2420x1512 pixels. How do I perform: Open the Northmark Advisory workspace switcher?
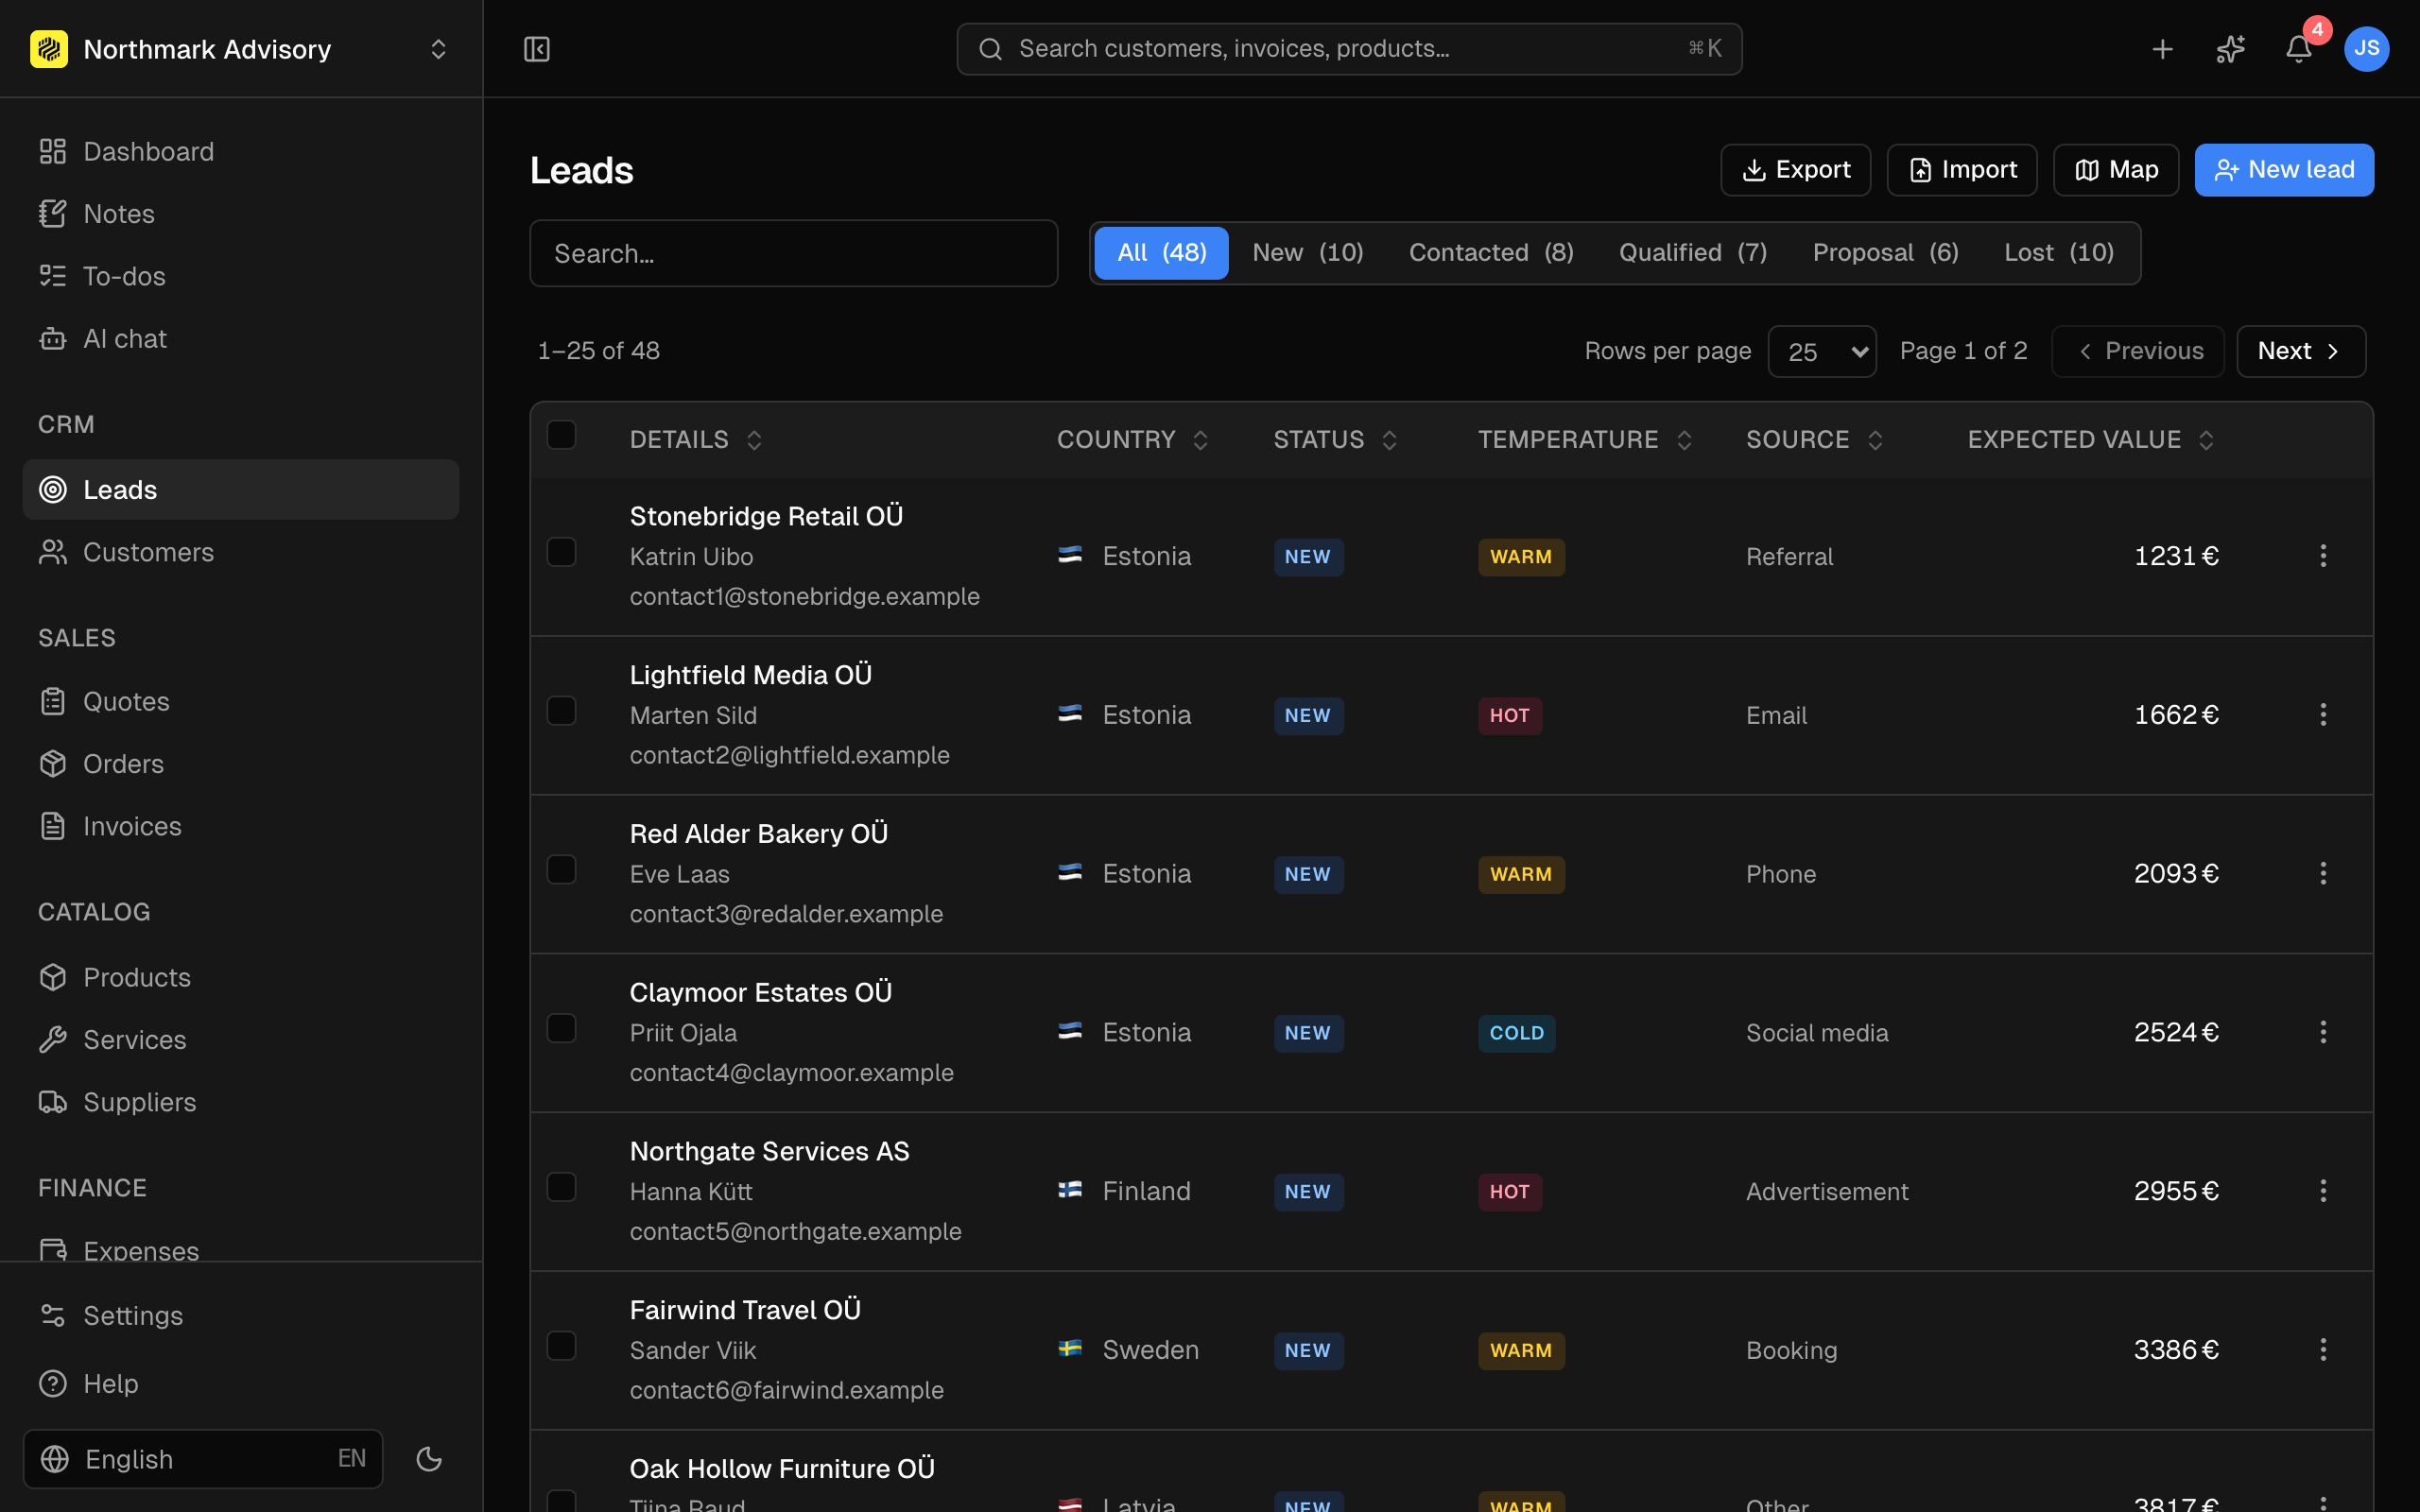click(240, 49)
